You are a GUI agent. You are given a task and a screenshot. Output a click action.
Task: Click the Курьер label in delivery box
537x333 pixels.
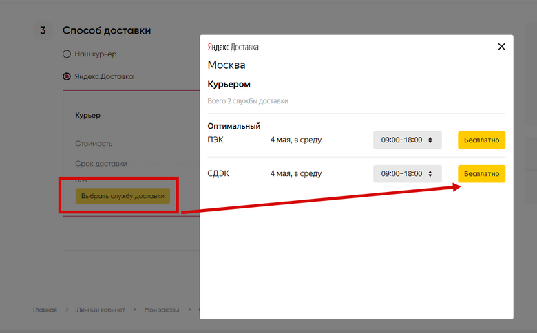click(x=87, y=116)
